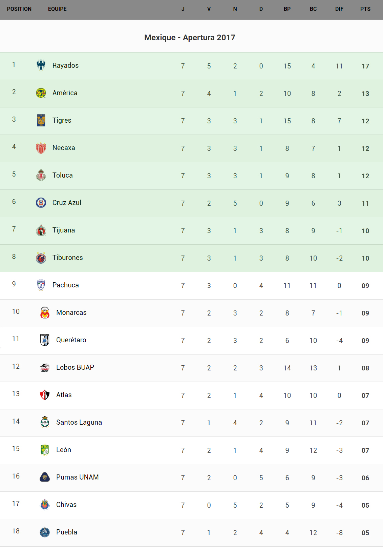383x548 pixels.
Task: Click the Monarcas team logo
Action: tap(45, 312)
